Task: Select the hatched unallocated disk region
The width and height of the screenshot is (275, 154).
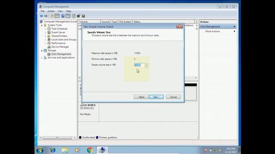Action: [x=191, y=93]
